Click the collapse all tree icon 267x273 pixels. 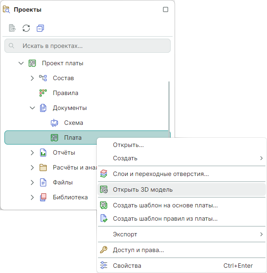[x=40, y=28]
